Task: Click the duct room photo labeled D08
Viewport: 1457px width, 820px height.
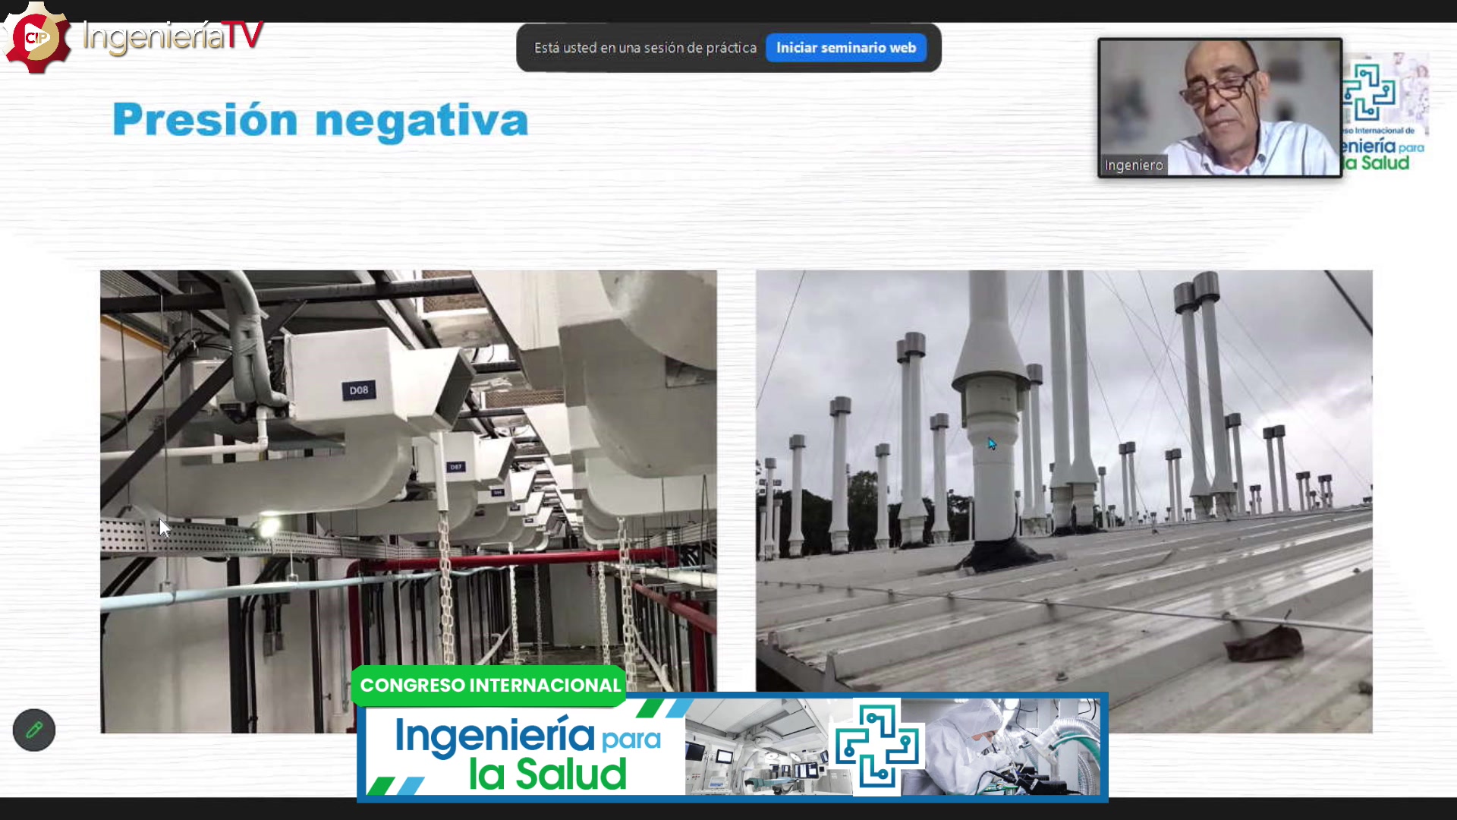Action: click(x=408, y=501)
